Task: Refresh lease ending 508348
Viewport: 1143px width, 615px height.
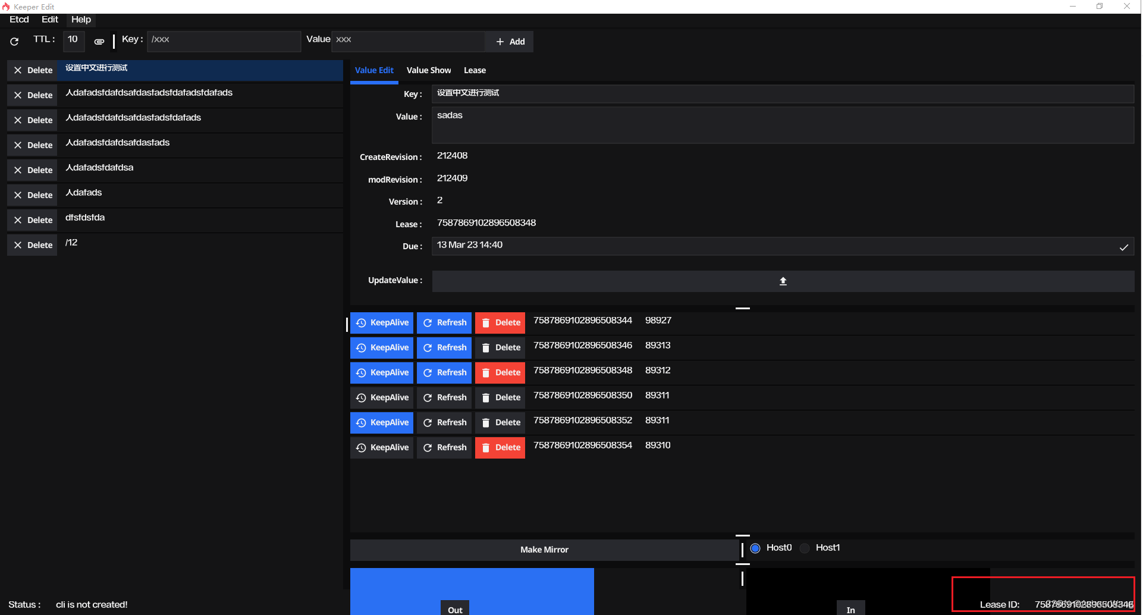Action: pos(444,373)
